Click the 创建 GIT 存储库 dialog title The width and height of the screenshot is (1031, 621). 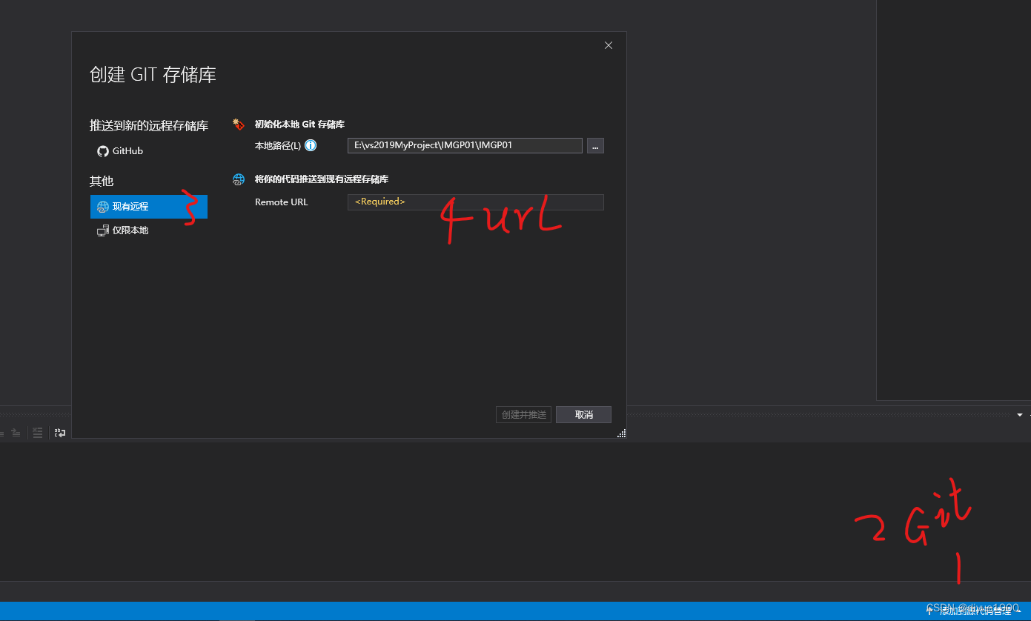(153, 75)
